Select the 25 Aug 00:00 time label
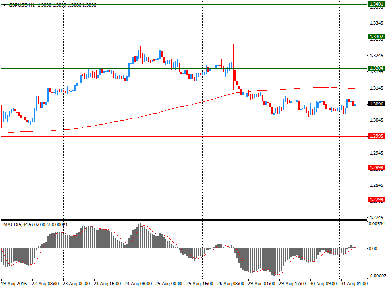386x289 pixels. (169, 284)
